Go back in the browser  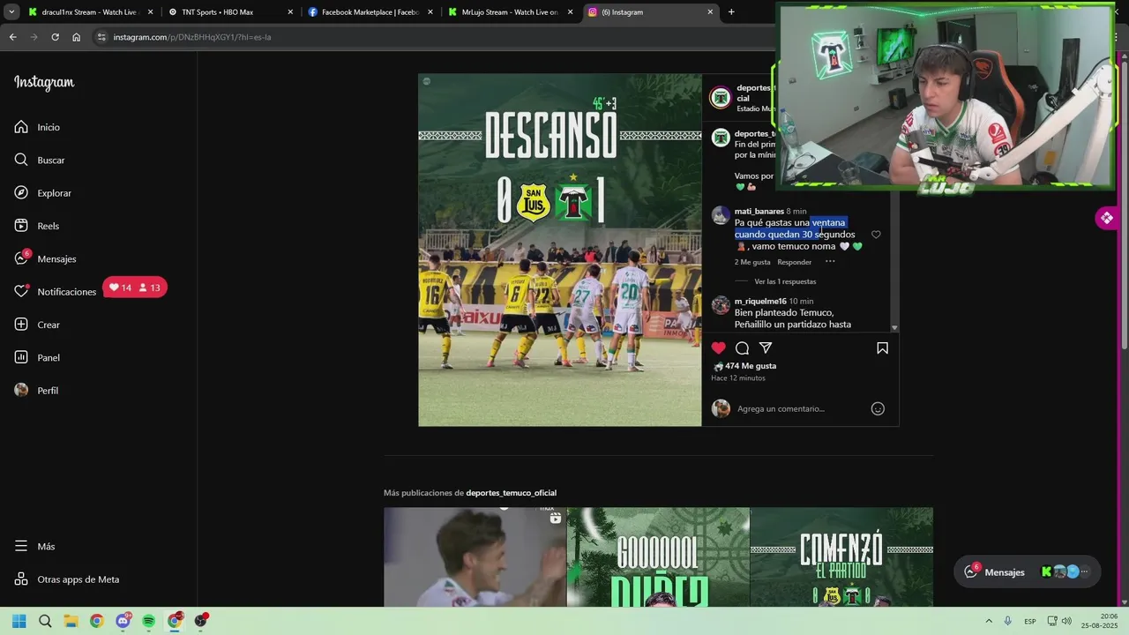[x=12, y=37]
